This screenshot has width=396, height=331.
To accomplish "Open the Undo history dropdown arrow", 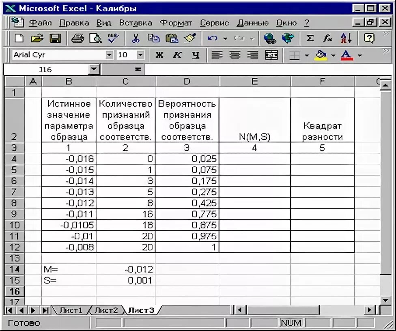I will 225,39.
